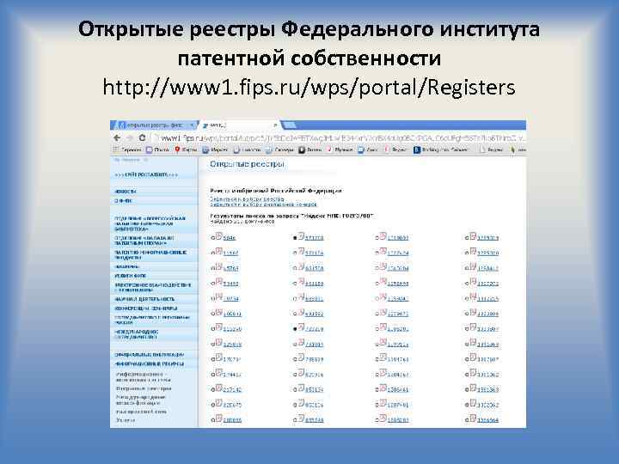This screenshot has height=464, width=619.
Task: Open the Яндекс bookmark
Action: [x=395, y=150]
